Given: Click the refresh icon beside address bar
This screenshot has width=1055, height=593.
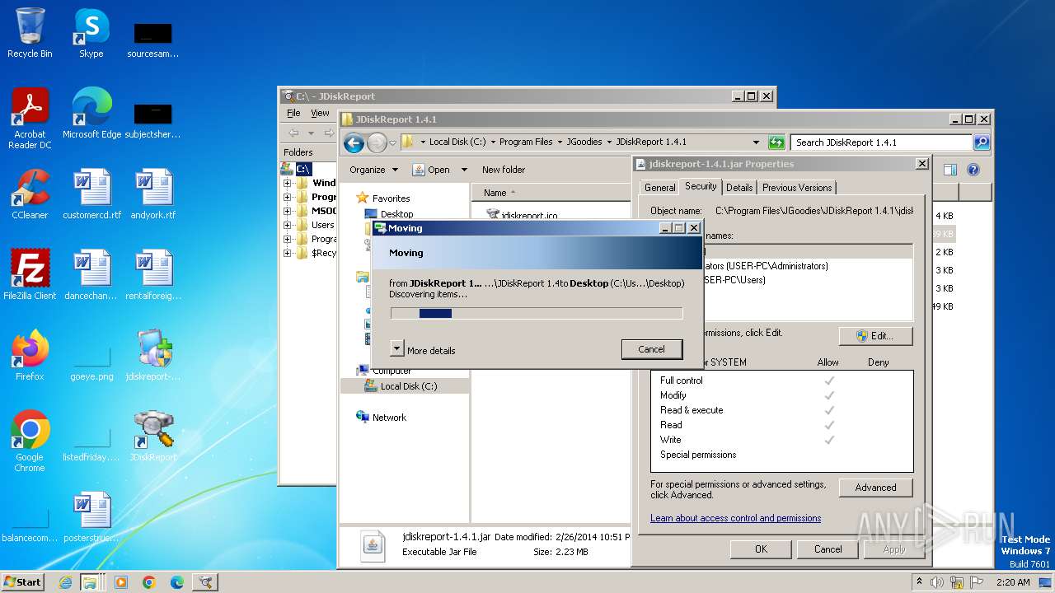Looking at the screenshot, I should click(x=776, y=142).
